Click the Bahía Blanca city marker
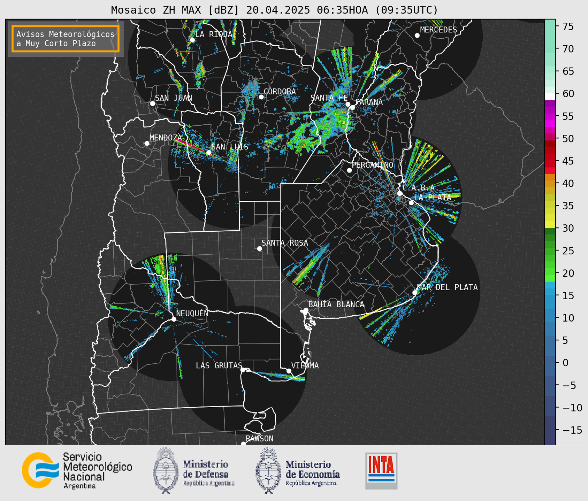 click(x=306, y=310)
